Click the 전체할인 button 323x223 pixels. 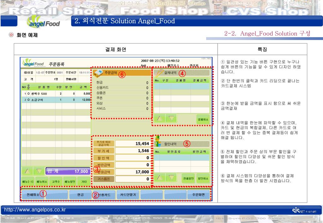pos(188,178)
